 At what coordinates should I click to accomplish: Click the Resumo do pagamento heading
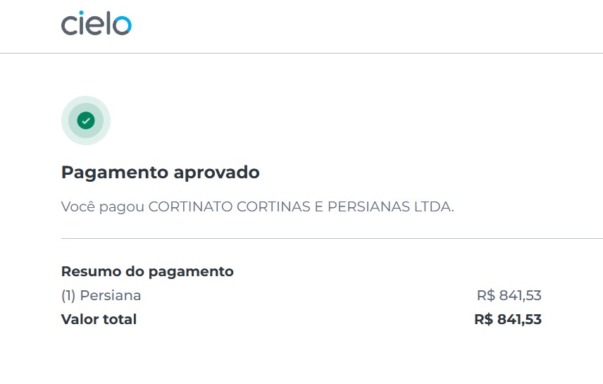pos(147,272)
